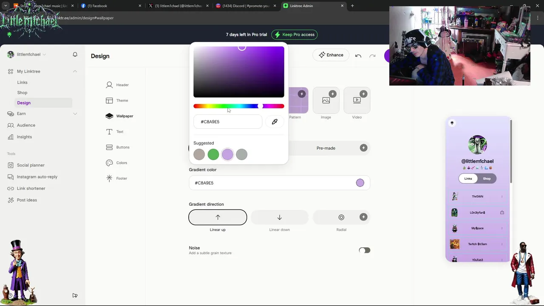Open the Links sidebar page

[x=22, y=82]
